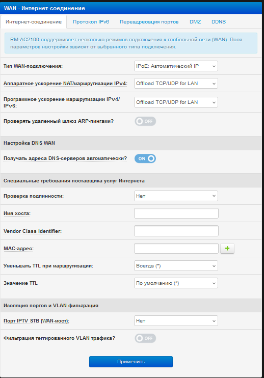The image size is (264, 378).
Task: Expand hardware NAT acceleration IPv4 dropdown
Action: point(176,84)
